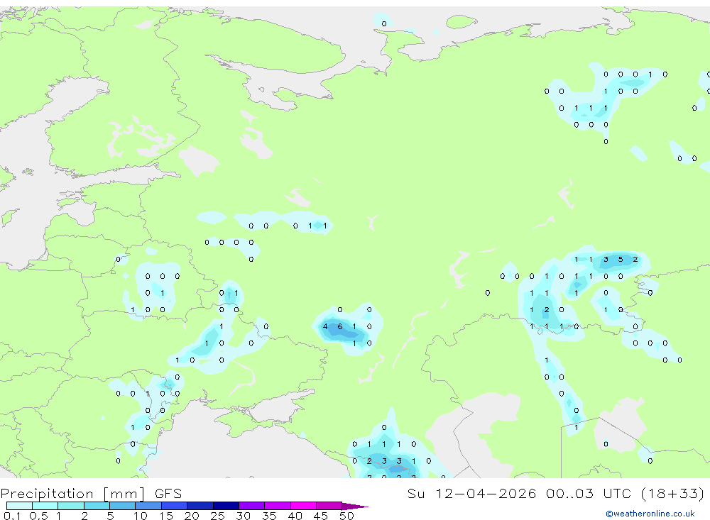Click the '6' precipitation value on map
The width and height of the screenshot is (710, 520).
point(340,326)
